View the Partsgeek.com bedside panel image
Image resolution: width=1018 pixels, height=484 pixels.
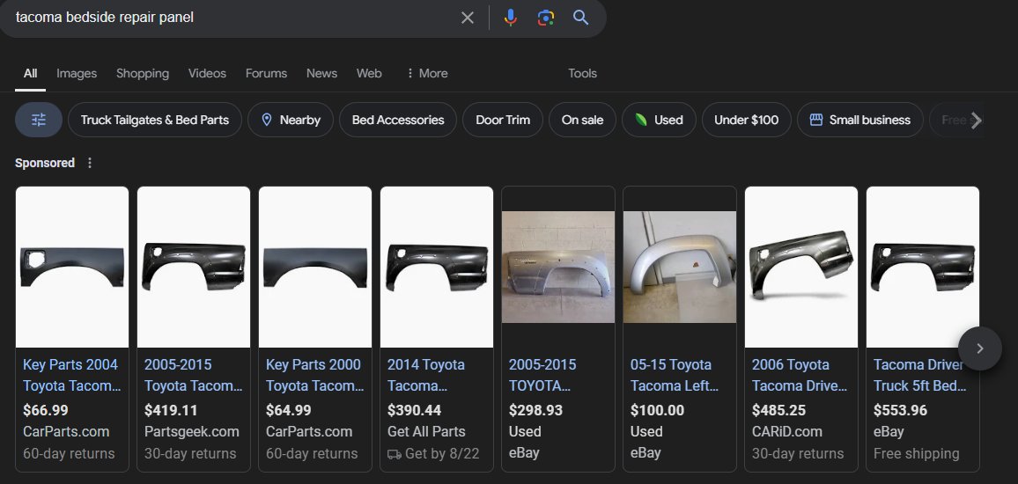194,268
